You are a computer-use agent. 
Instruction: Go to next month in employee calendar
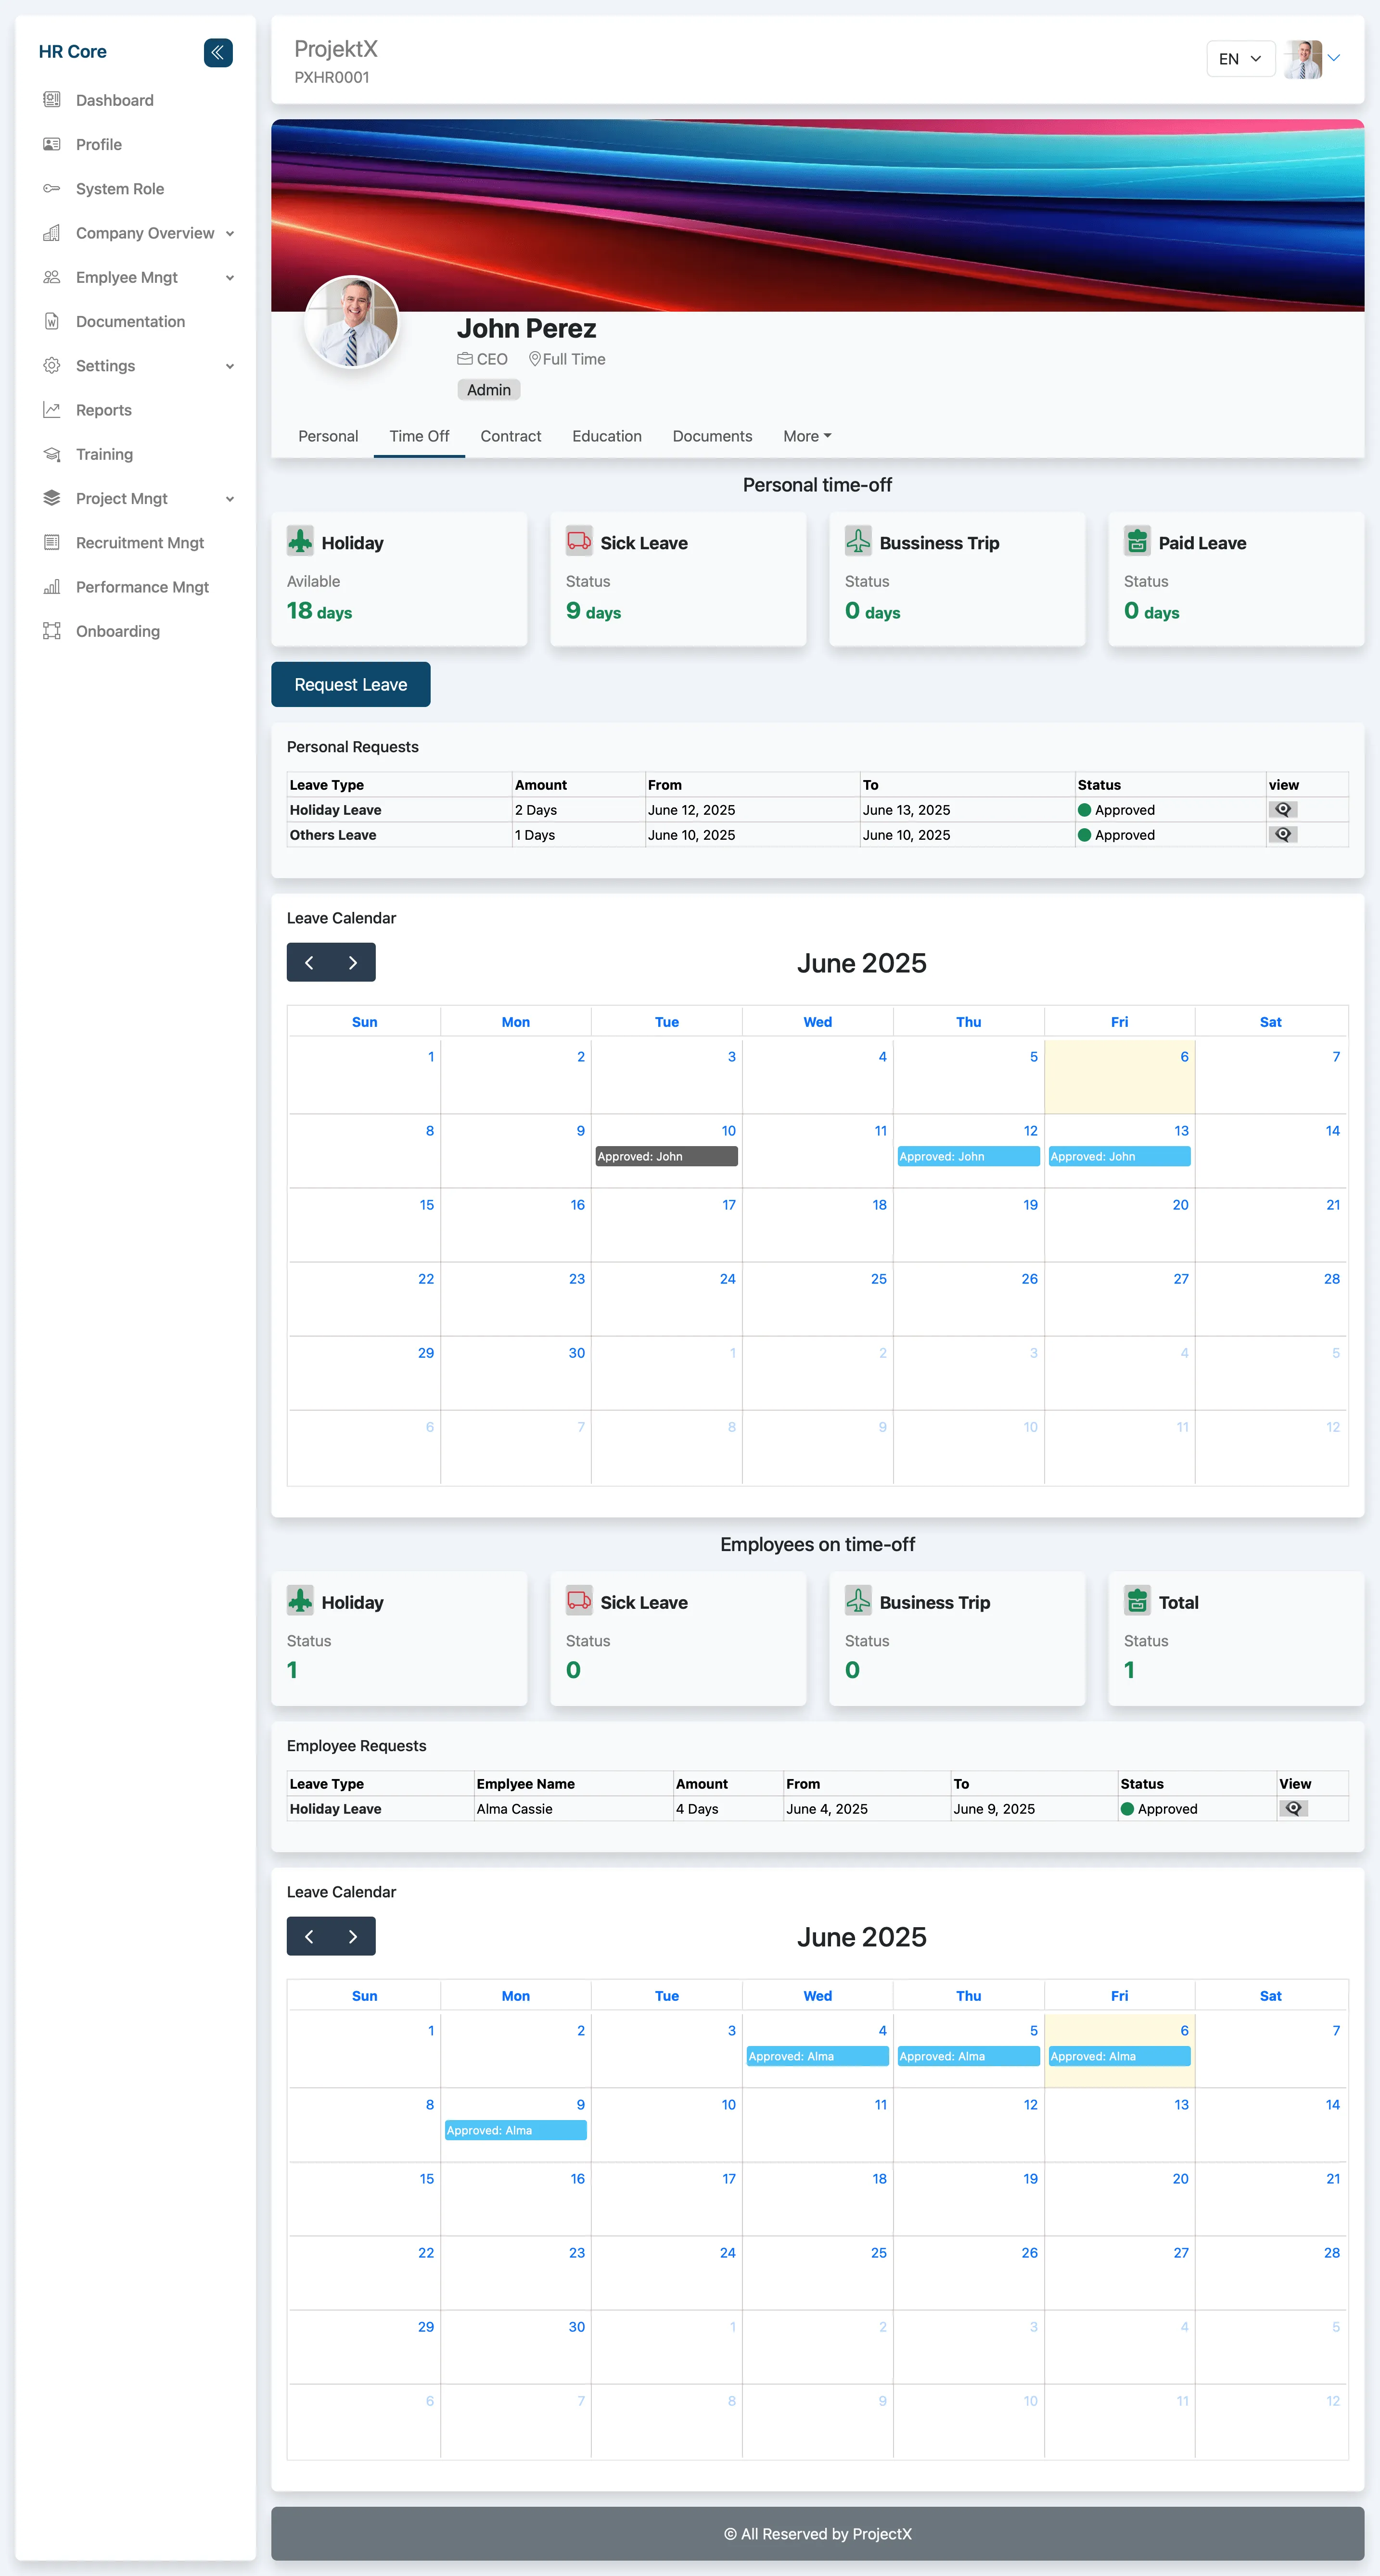point(353,1936)
